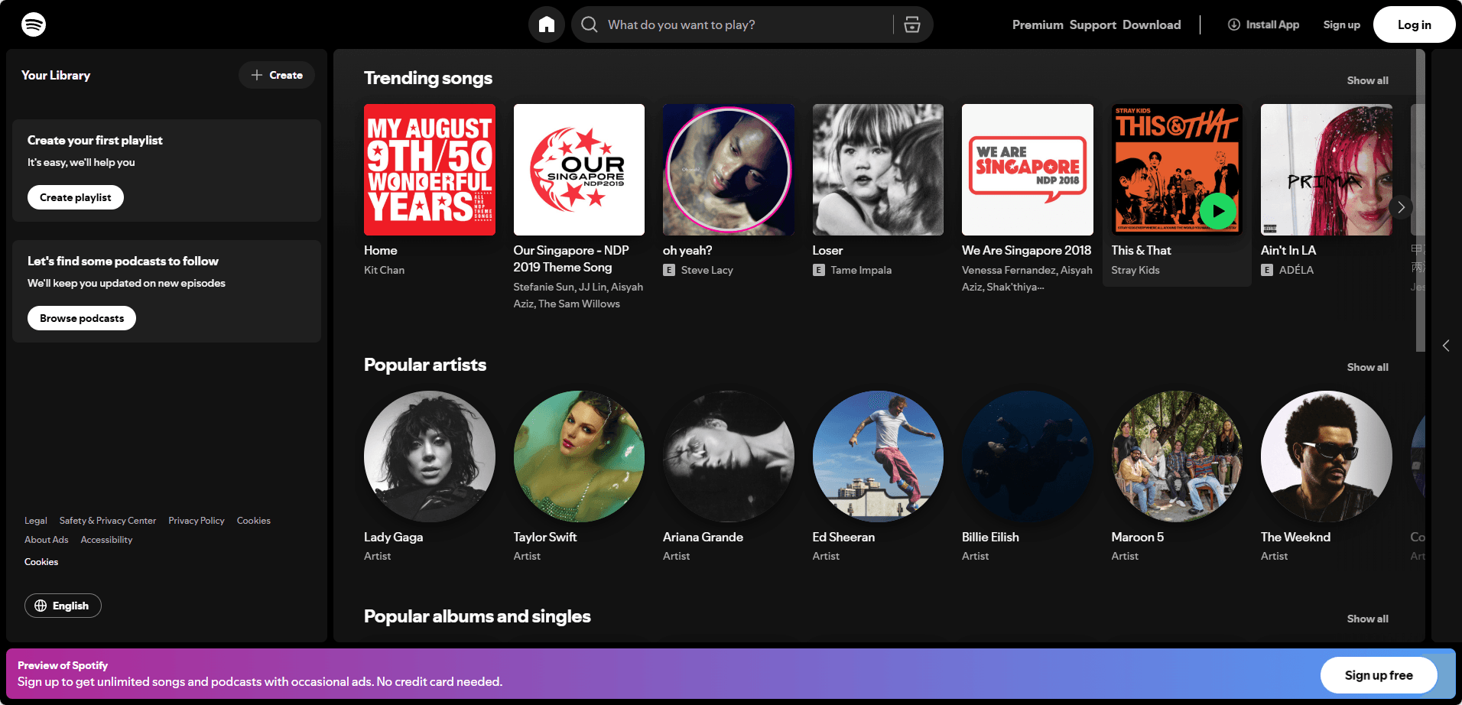This screenshot has height=705, width=1462.
Task: Click the Spotify logo icon
Action: click(x=34, y=24)
